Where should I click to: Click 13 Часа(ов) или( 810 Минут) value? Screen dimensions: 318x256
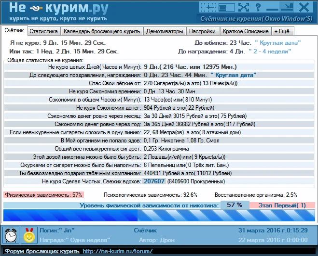tap(178, 100)
